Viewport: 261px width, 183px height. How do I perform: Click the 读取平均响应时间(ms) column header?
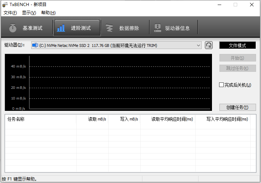168,119
